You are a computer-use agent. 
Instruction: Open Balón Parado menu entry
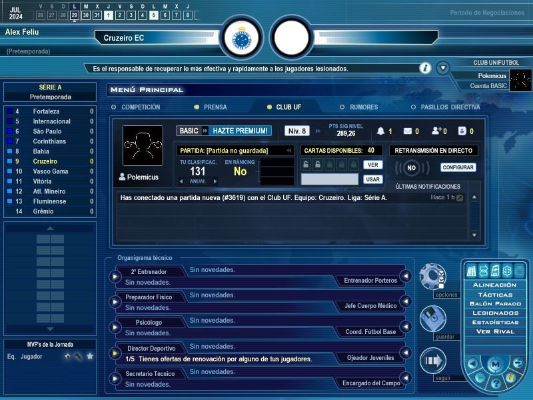click(495, 304)
